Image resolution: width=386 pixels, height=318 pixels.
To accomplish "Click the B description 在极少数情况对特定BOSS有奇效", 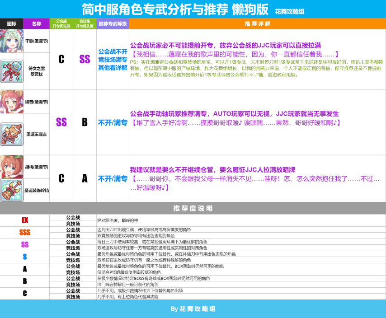I will 154,278.
